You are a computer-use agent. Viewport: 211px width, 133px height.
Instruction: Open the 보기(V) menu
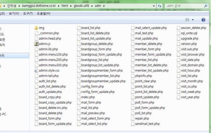14,13
